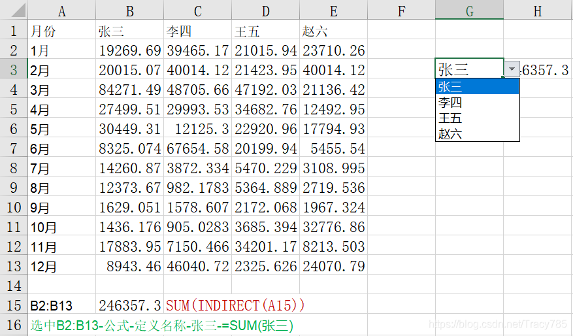
Task: Click cell with value 1967.324
Action: coord(334,207)
